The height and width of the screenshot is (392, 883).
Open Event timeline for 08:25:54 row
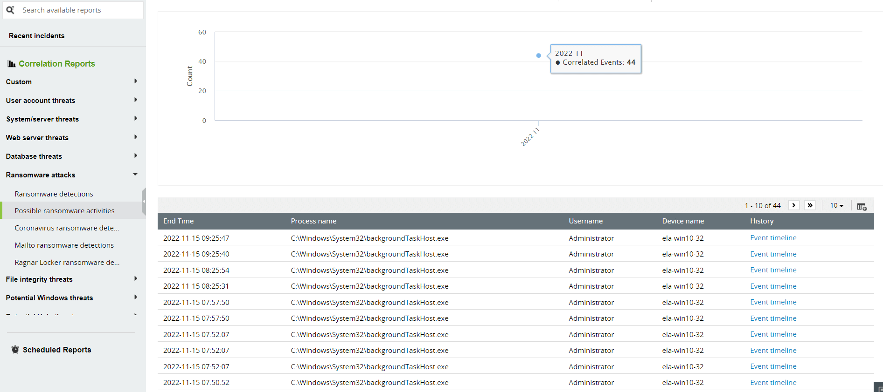coord(773,270)
